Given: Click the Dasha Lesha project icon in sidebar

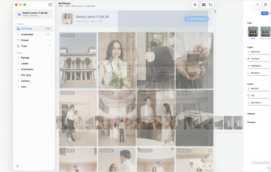Looking at the screenshot, I should [x=19, y=14].
